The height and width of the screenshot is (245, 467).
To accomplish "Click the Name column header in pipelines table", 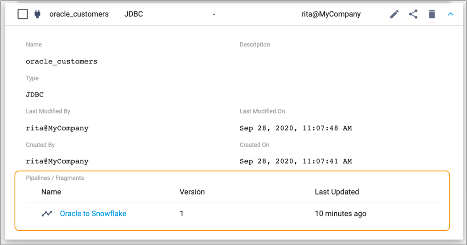I will 51,192.
